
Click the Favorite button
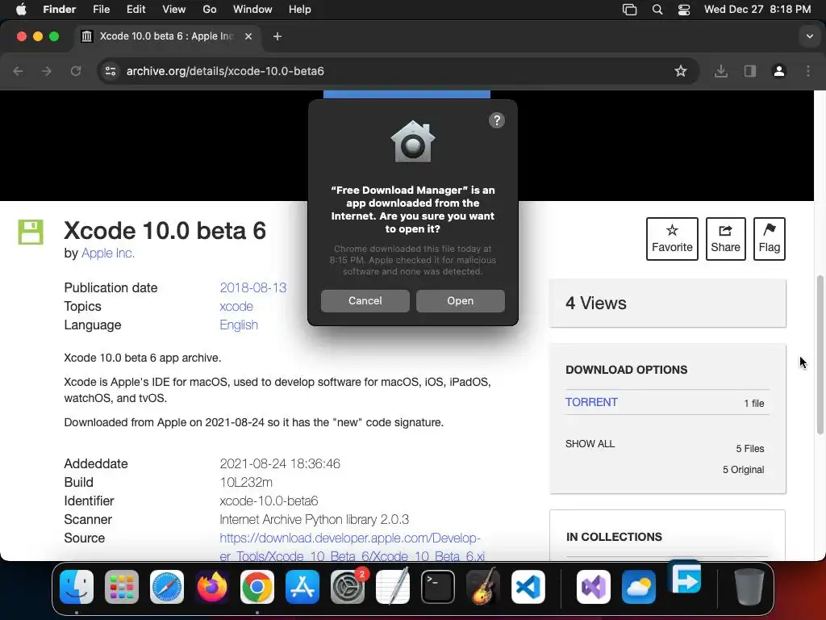point(672,239)
